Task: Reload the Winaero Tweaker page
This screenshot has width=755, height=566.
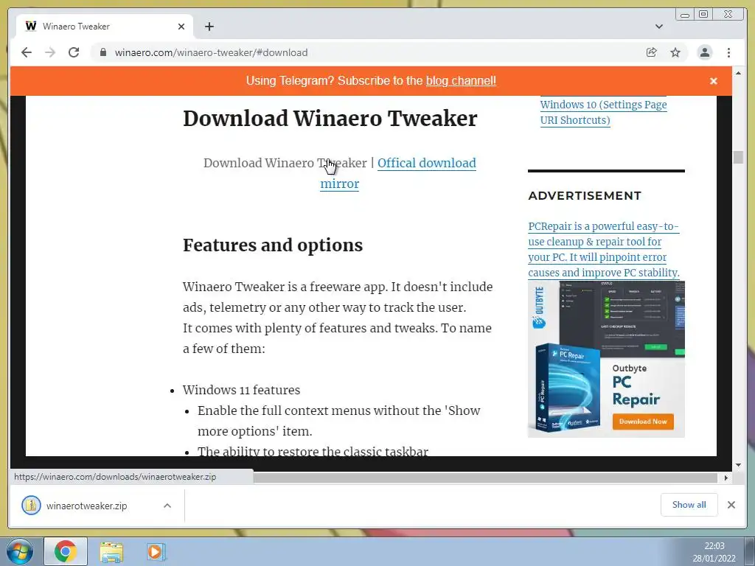Action: click(x=74, y=52)
